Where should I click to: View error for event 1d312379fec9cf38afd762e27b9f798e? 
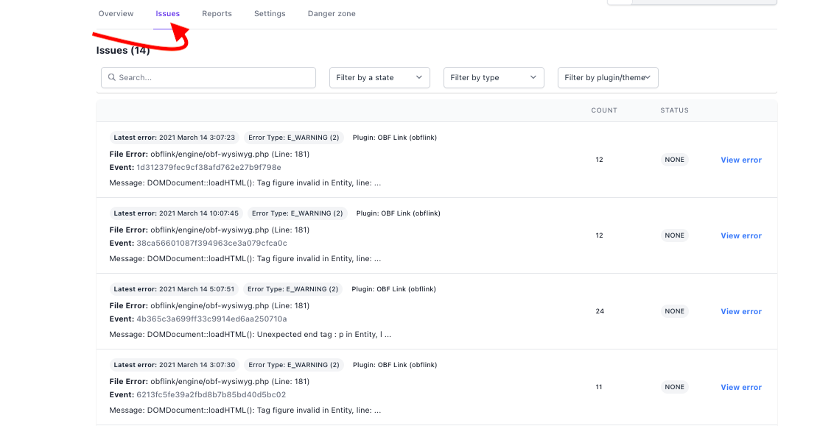(x=740, y=160)
